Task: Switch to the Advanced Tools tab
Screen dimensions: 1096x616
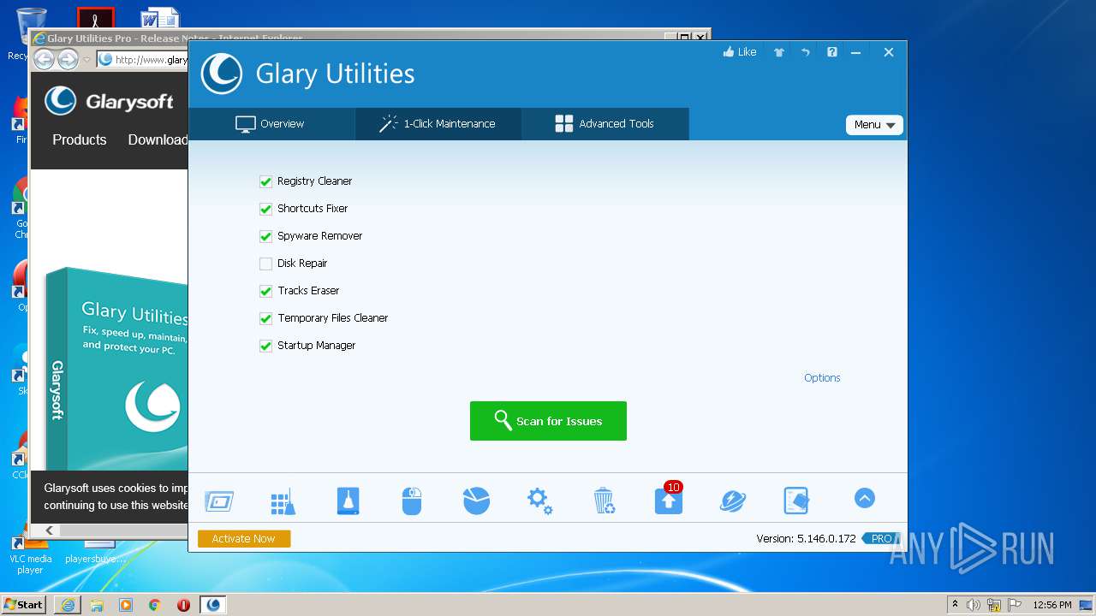Action: click(x=605, y=124)
